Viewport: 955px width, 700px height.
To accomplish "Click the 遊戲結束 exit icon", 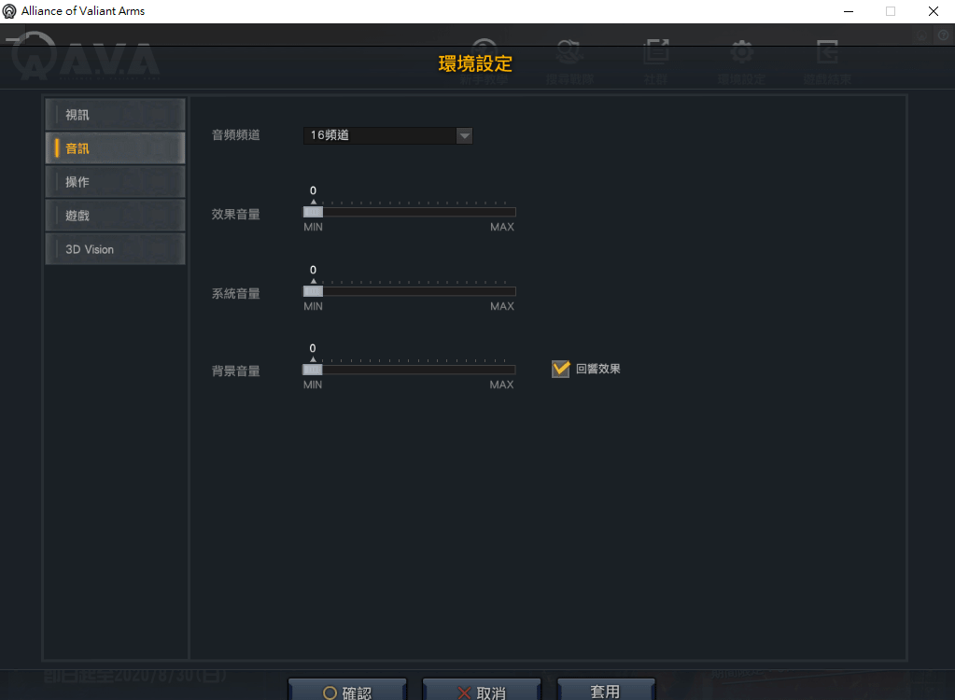I will 827,54.
